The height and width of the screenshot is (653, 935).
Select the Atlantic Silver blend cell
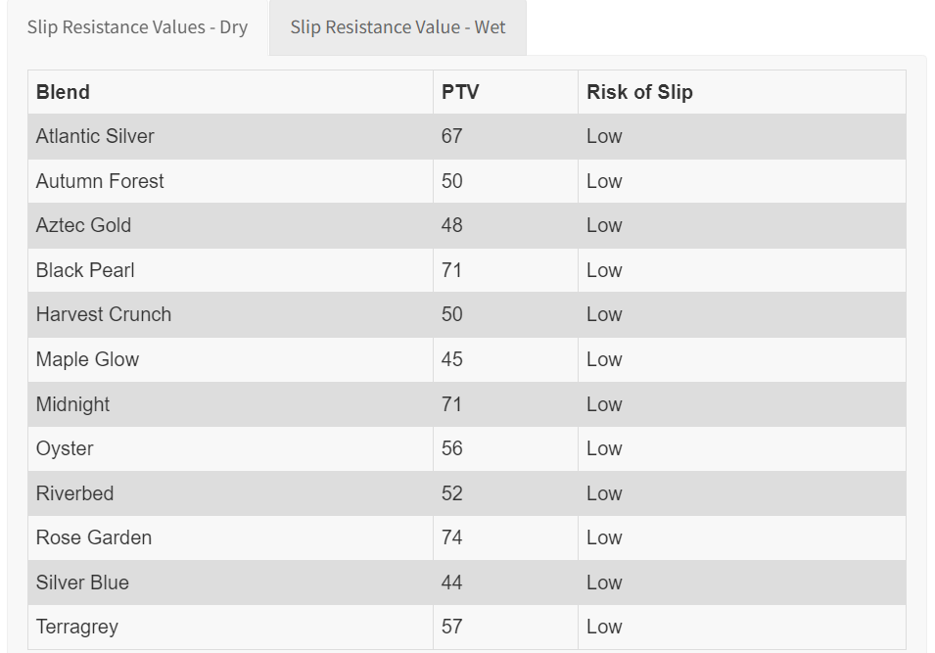click(95, 136)
